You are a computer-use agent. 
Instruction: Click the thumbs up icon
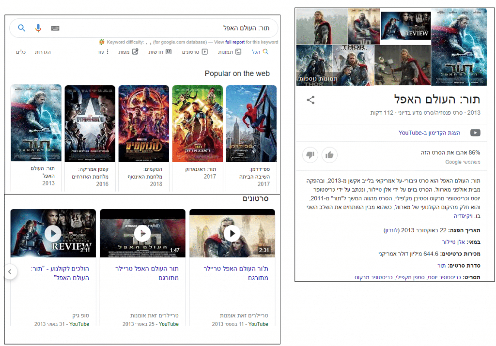tap(329, 155)
